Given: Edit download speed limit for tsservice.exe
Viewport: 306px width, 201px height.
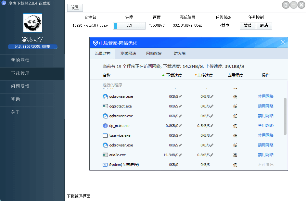Looking at the screenshot, I should (180, 135).
